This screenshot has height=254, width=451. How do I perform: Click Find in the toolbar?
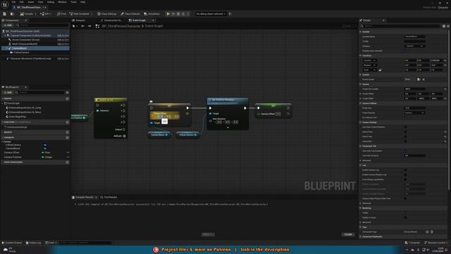tap(61, 14)
